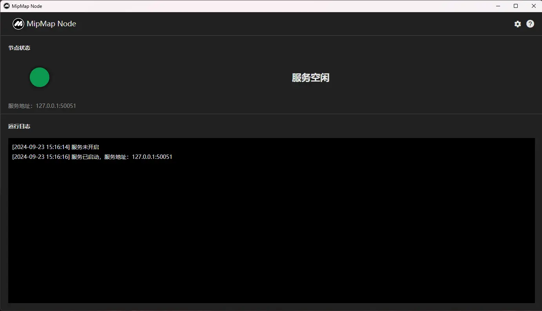
Task: Close the MipMap Node window
Action: click(533, 6)
